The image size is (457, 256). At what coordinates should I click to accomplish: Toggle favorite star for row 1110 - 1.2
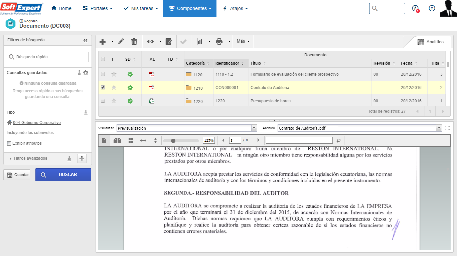(114, 74)
